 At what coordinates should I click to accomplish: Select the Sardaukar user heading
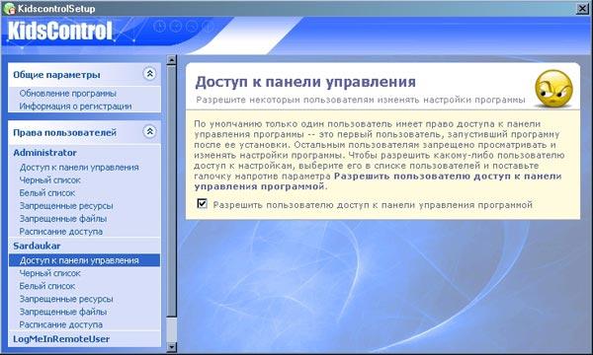click(x=37, y=246)
